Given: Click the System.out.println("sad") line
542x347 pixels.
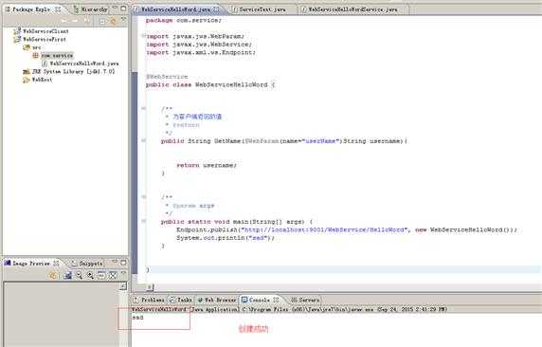Looking at the screenshot, I should tap(226, 238).
